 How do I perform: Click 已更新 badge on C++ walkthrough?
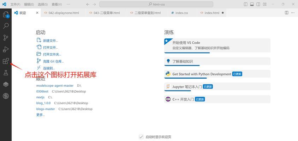[200, 99]
